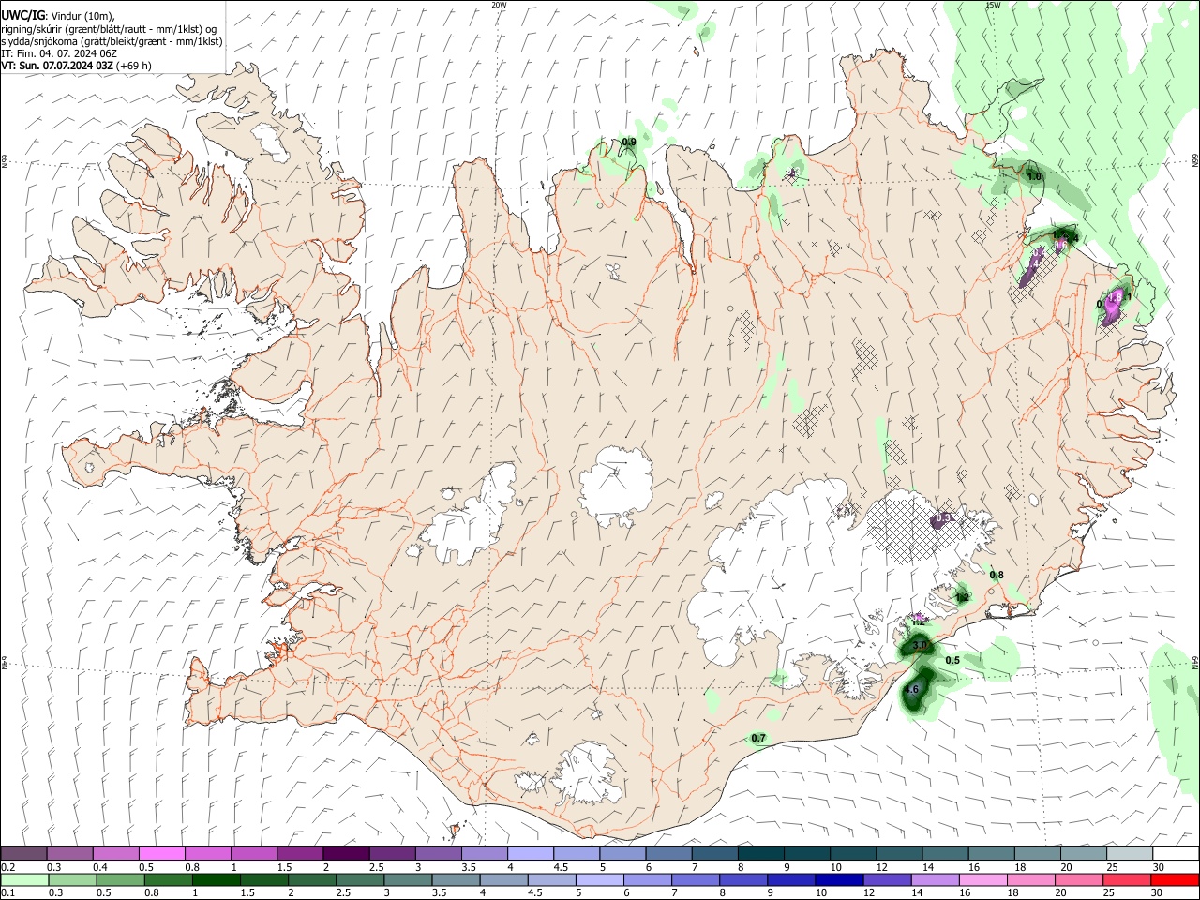Screen dimensions: 1200x900
Task: Select the rigning/skúrir legend description line
Action: coord(110,28)
